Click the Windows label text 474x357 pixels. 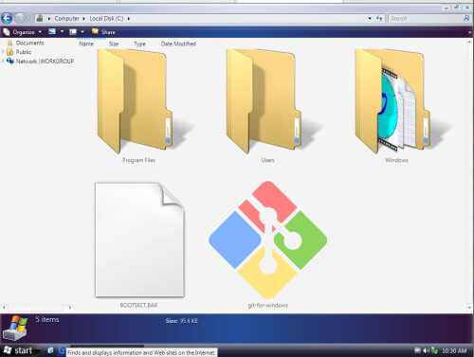click(x=396, y=160)
